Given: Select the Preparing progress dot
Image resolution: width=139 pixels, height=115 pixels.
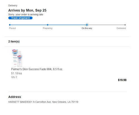Looking at the screenshot, I should pyautogui.click(x=48, y=25).
